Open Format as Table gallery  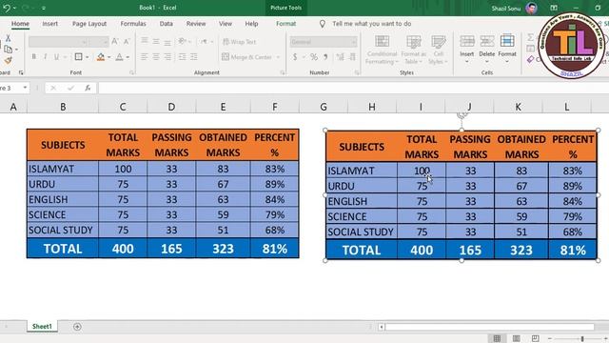point(414,50)
